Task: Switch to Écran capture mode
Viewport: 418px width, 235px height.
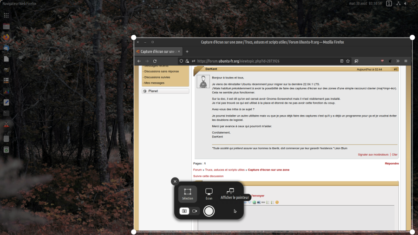Action: pos(209,194)
